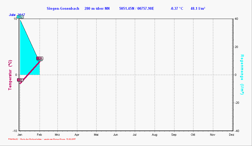Click the magenta temperature line

click(30, 72)
